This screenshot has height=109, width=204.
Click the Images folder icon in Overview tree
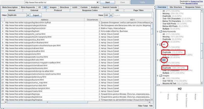pos(161,76)
